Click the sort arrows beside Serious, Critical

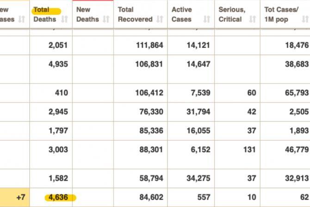tap(252, 19)
